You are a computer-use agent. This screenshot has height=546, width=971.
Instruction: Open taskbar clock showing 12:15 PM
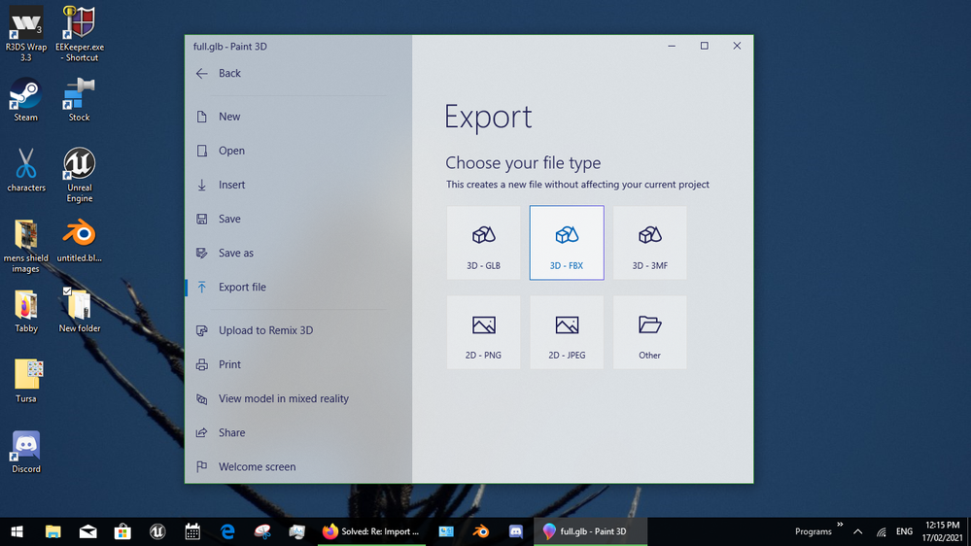click(943, 531)
